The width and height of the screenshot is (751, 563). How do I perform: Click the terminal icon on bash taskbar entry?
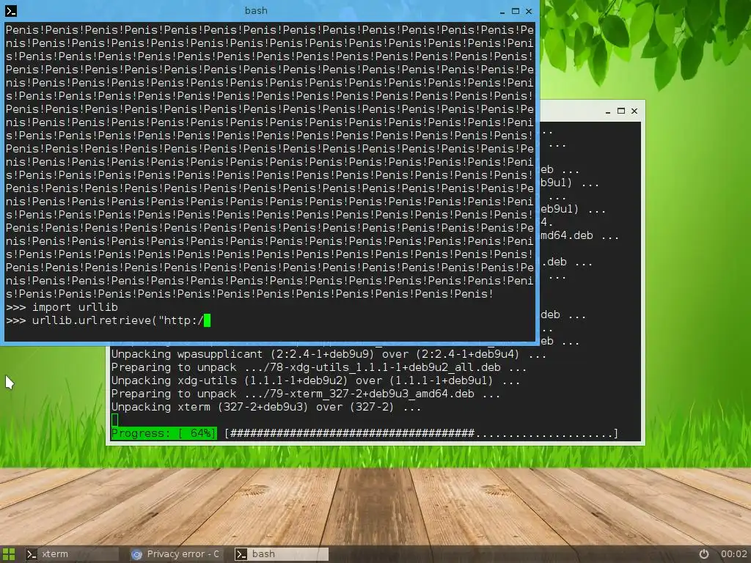coord(241,554)
